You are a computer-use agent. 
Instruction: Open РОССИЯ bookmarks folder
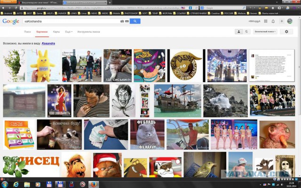227,13
